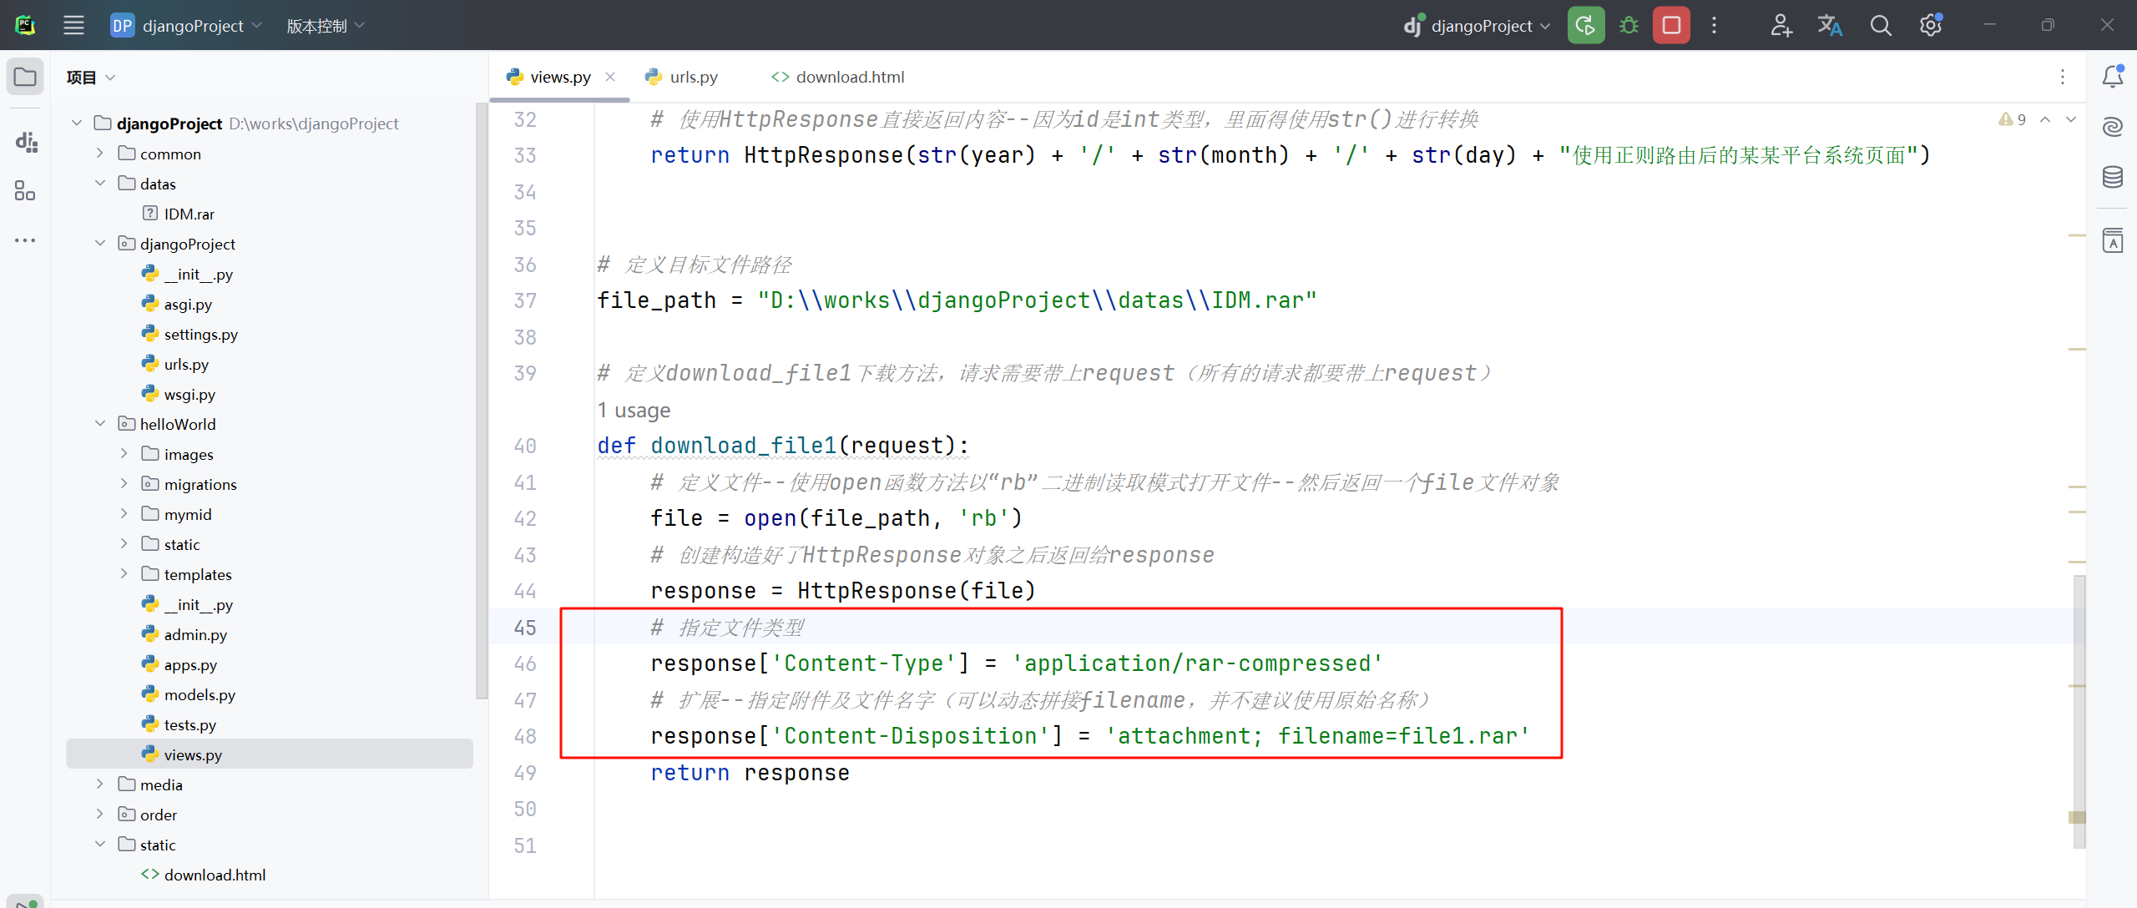Open IDE settings gear
2137x908 pixels.
tap(1930, 25)
